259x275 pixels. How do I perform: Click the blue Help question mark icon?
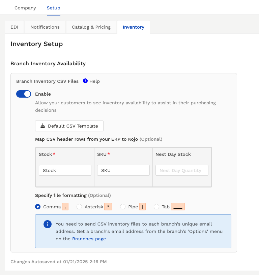point(85,81)
